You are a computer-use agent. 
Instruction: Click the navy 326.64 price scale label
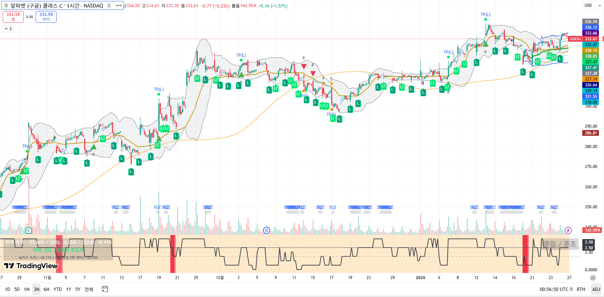pyautogui.click(x=591, y=85)
